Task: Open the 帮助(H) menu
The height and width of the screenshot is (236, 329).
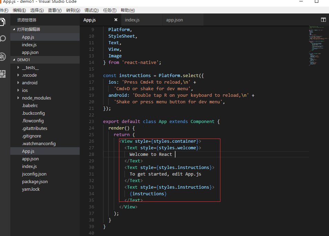Action: point(128,10)
